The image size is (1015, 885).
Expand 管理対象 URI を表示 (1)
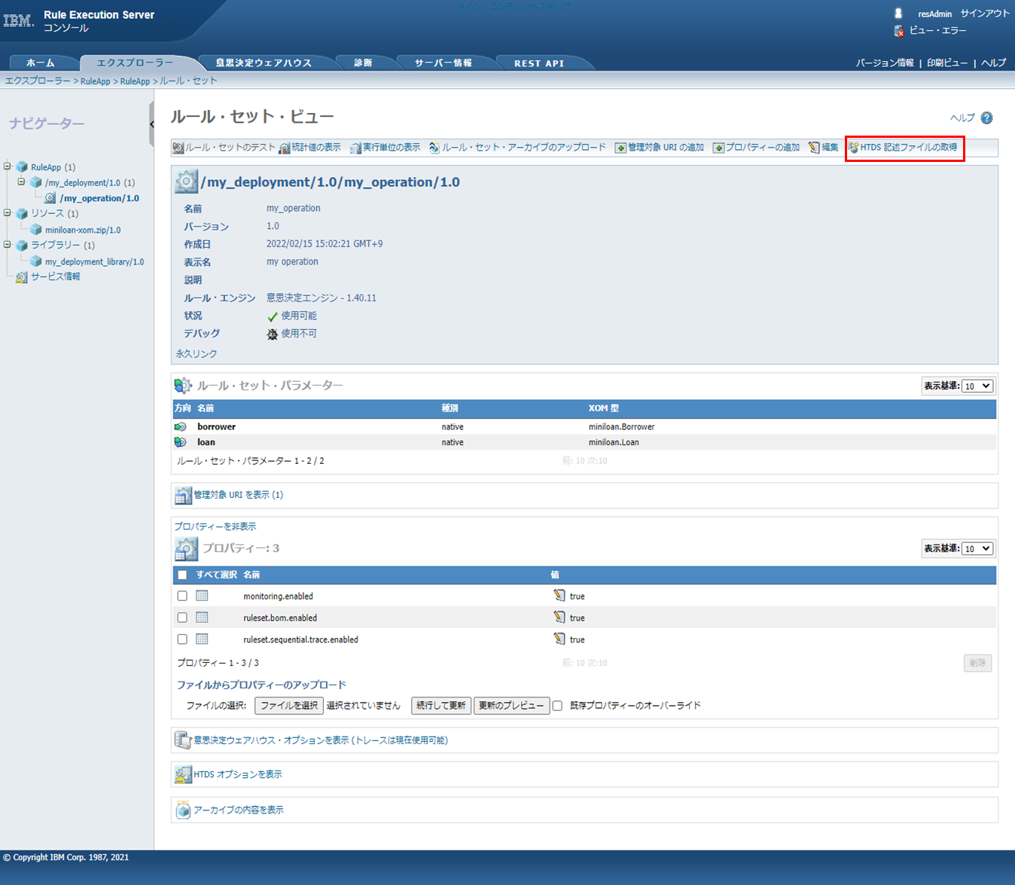click(x=238, y=495)
